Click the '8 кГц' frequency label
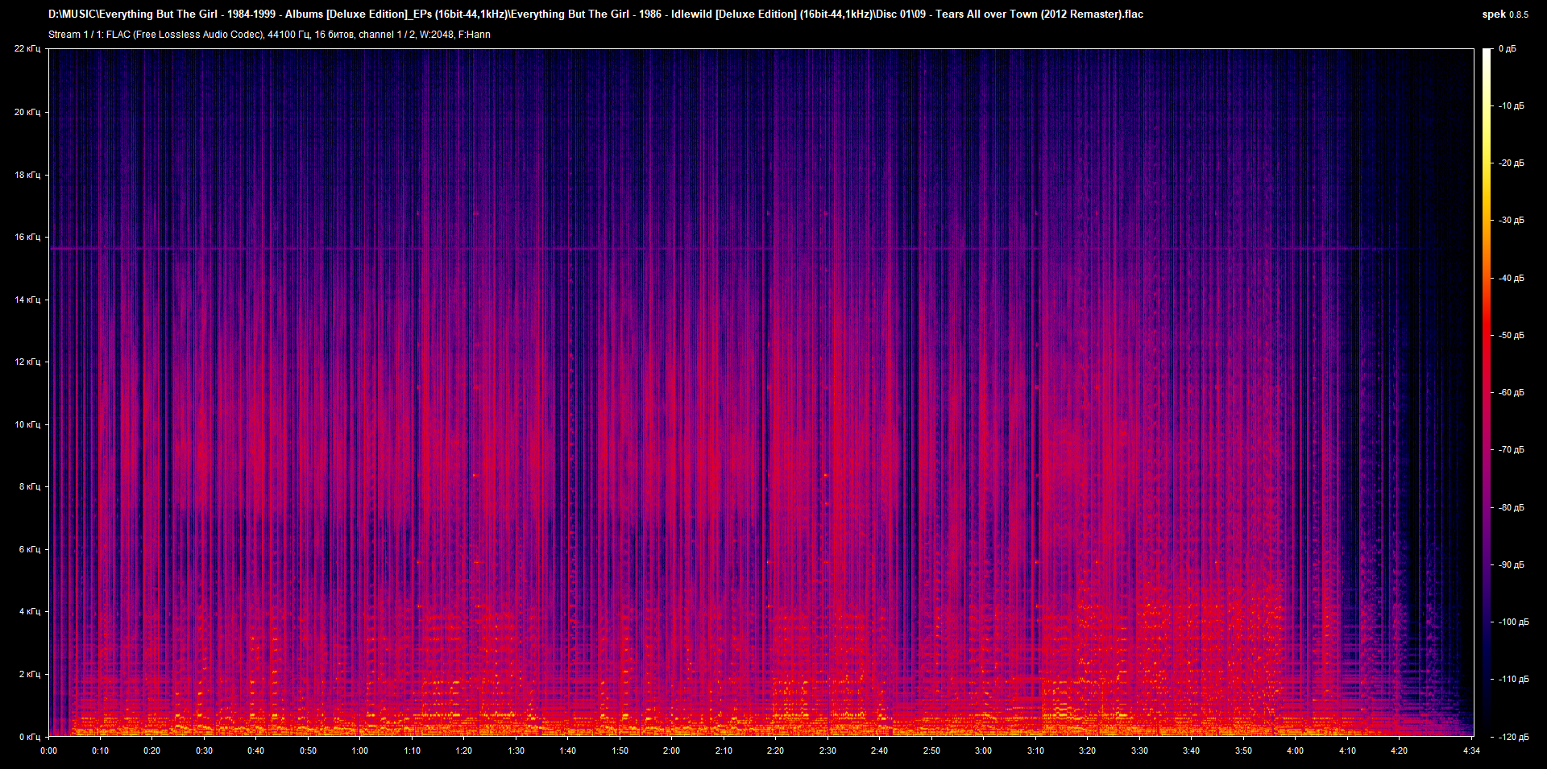 [30, 486]
